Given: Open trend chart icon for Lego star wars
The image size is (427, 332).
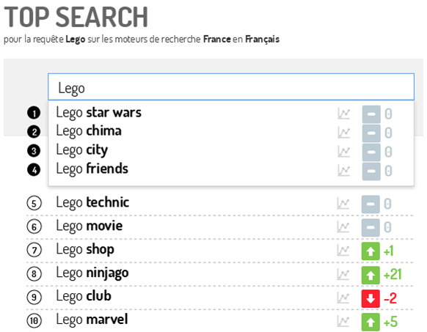Looking at the screenshot, I should pyautogui.click(x=343, y=114).
